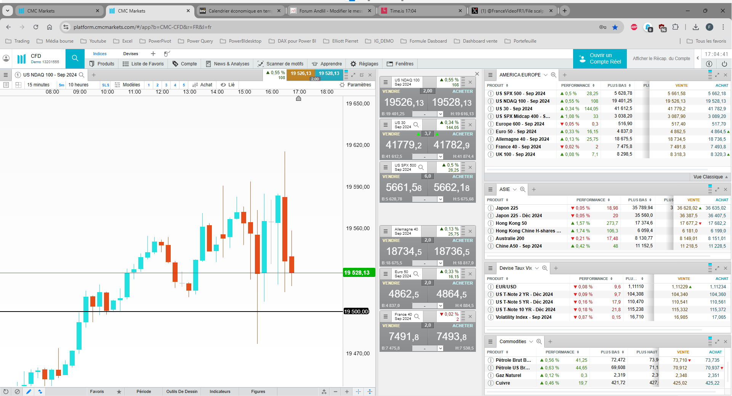This screenshot has width=732, height=396.
Task: Click the clear drawings icon
Action: click(17, 391)
